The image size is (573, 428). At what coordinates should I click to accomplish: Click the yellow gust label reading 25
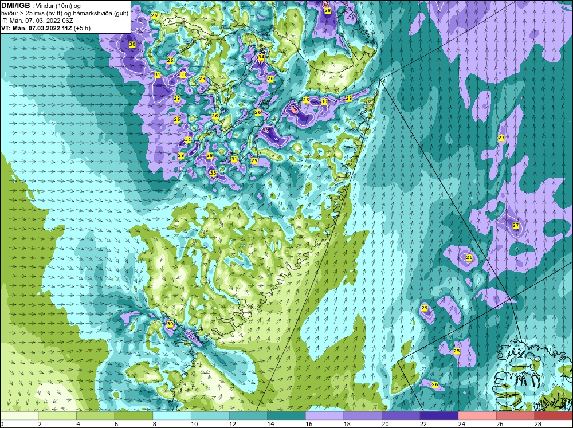457,351
